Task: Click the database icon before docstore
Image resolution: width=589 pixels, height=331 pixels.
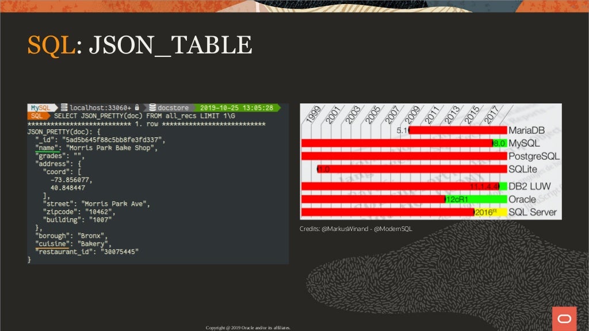Action: tap(152, 107)
